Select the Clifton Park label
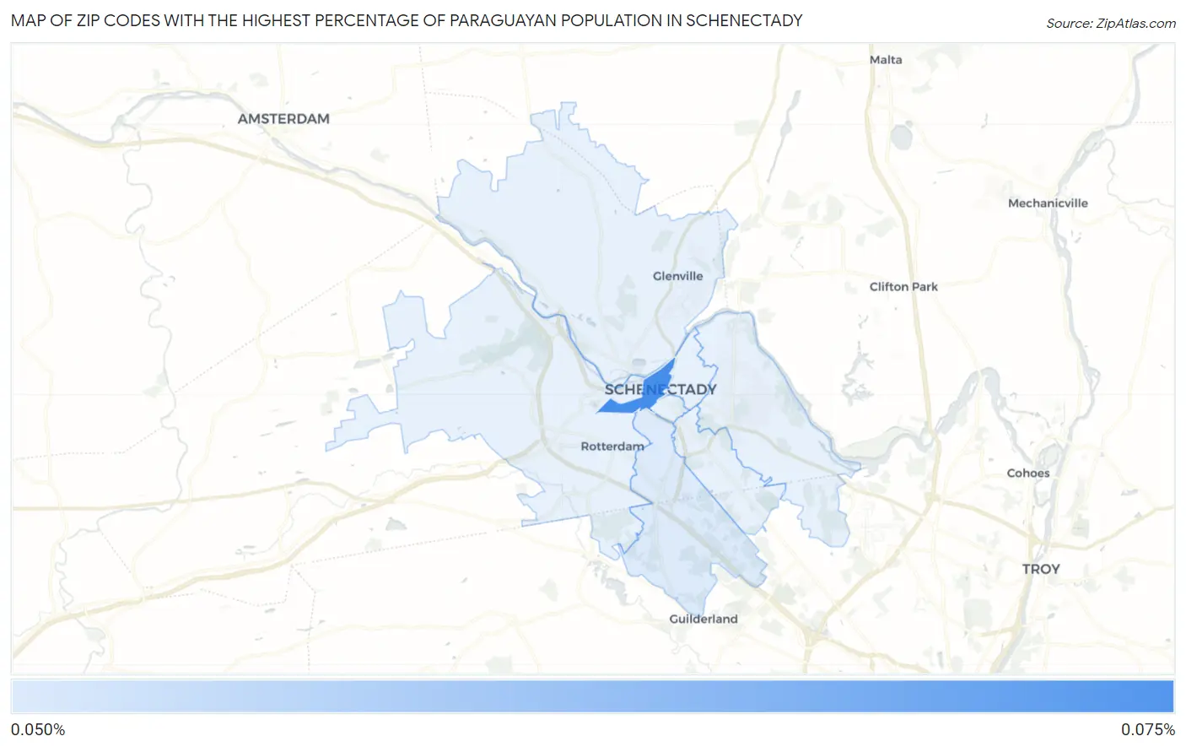The height and width of the screenshot is (747, 1186). click(x=903, y=287)
